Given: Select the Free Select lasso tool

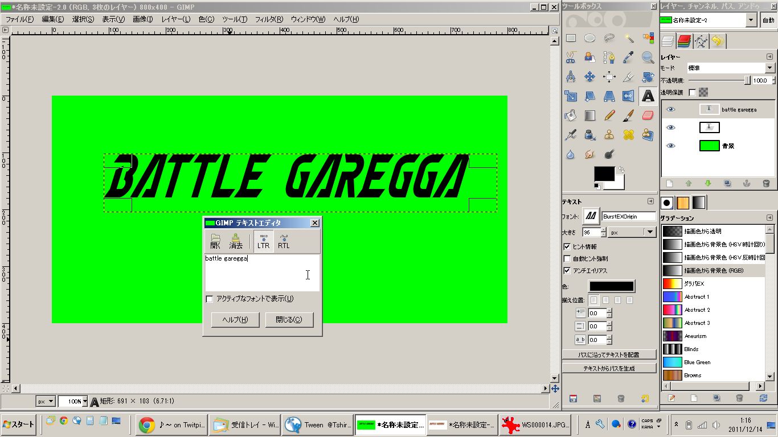Looking at the screenshot, I should point(609,38).
